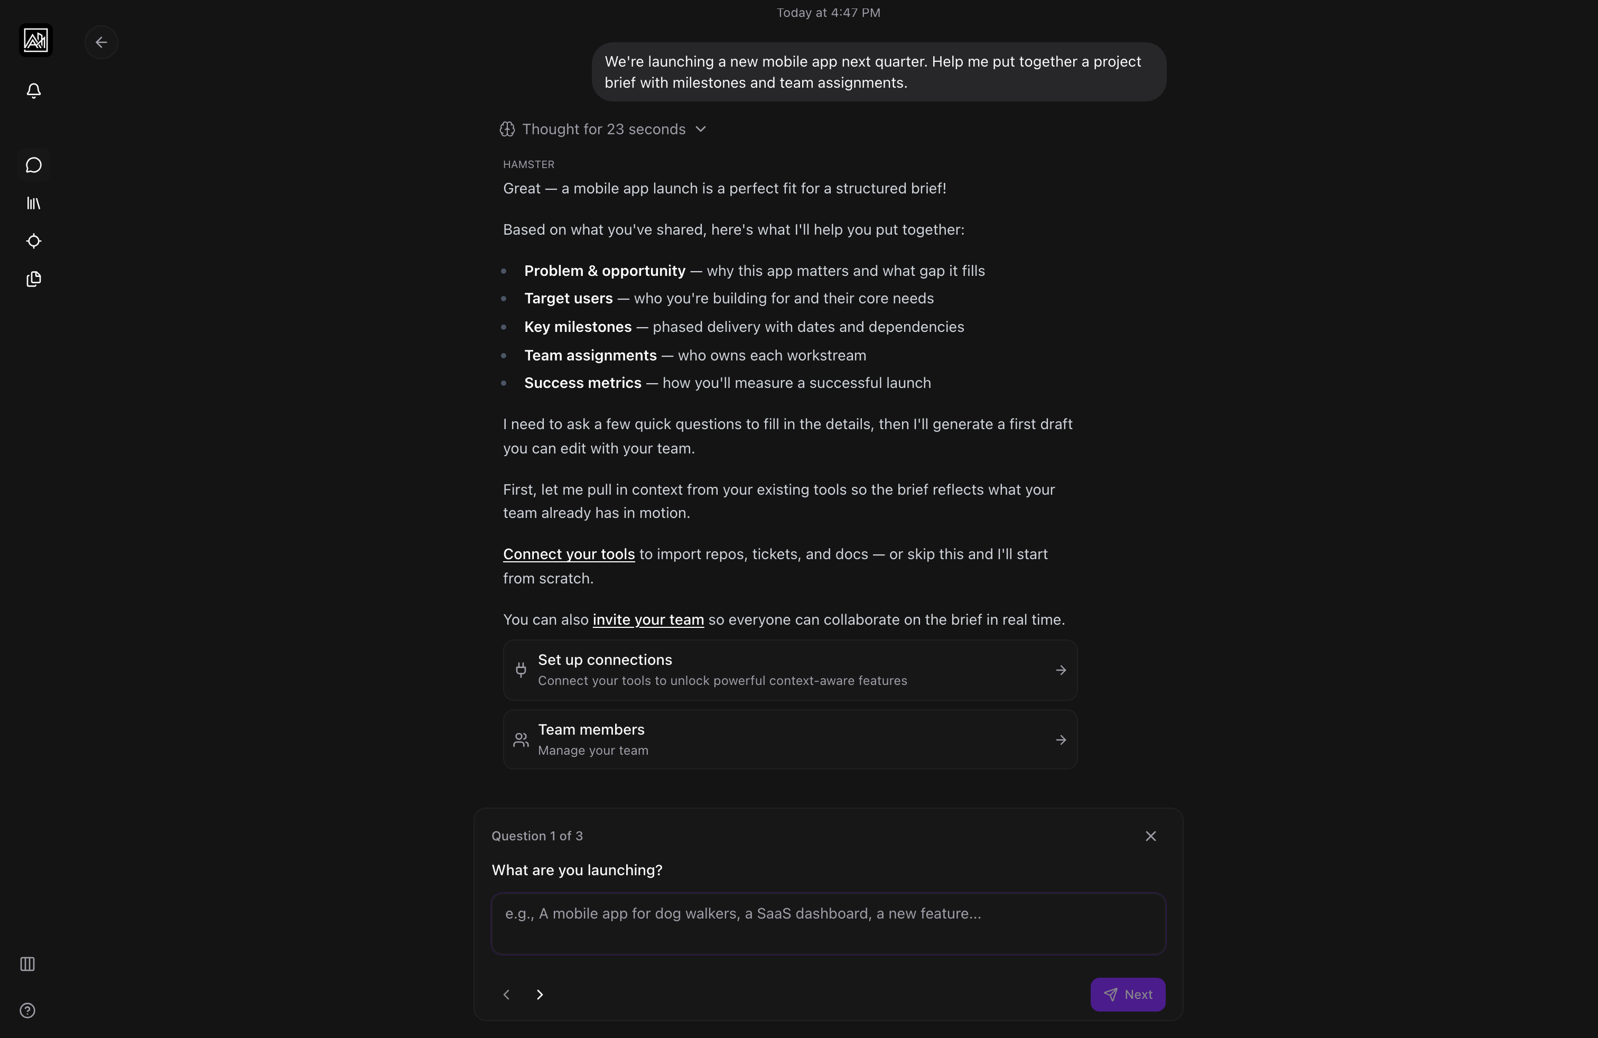Go to the previous question chevron
This screenshot has width=1598, height=1038.
click(x=507, y=994)
